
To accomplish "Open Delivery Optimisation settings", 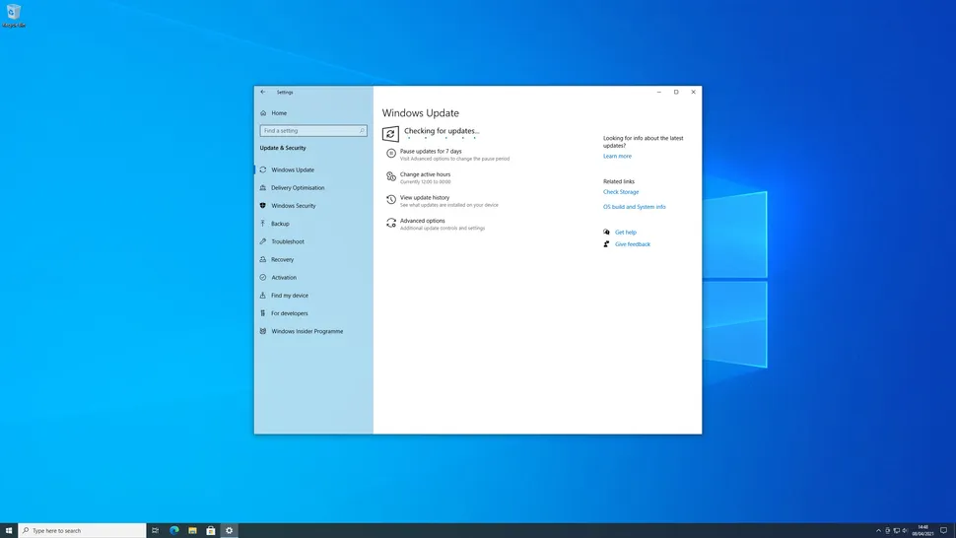I will [x=298, y=187].
